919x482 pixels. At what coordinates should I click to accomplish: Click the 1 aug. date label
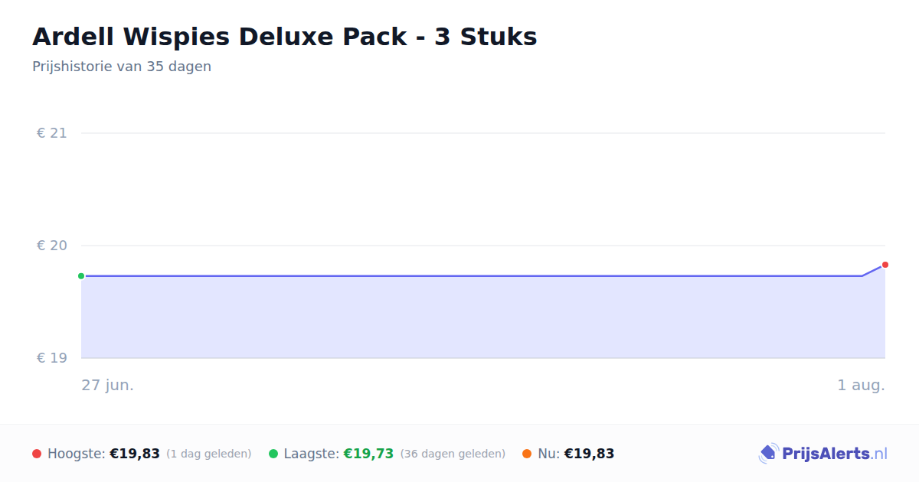(x=861, y=385)
